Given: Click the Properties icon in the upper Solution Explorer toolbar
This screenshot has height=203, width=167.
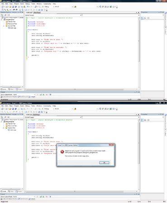Looking at the screenshot, I should tap(2, 15).
